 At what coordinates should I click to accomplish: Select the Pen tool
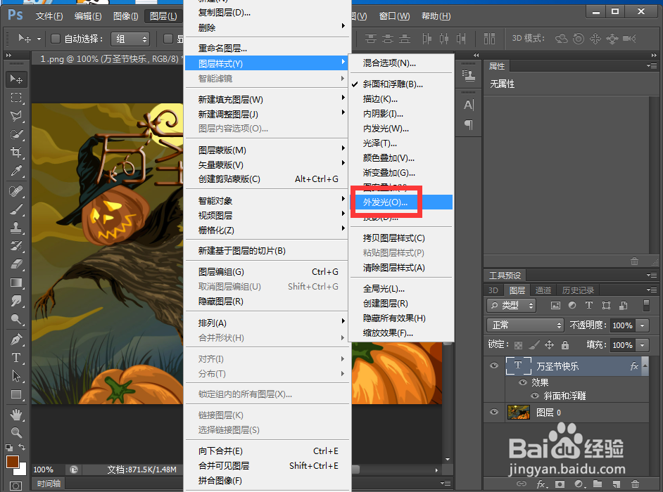[16, 339]
